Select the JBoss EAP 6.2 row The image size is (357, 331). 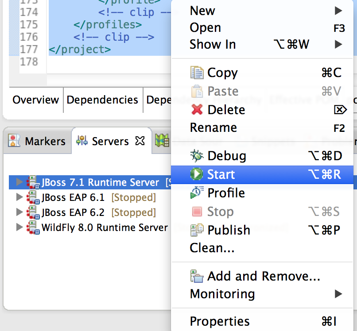[x=90, y=212]
